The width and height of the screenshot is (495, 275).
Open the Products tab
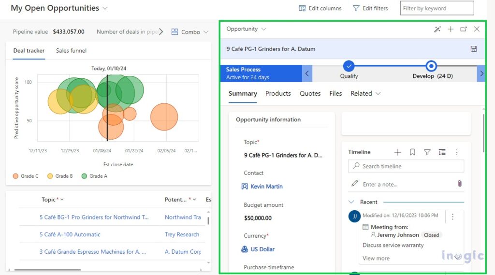278,93
